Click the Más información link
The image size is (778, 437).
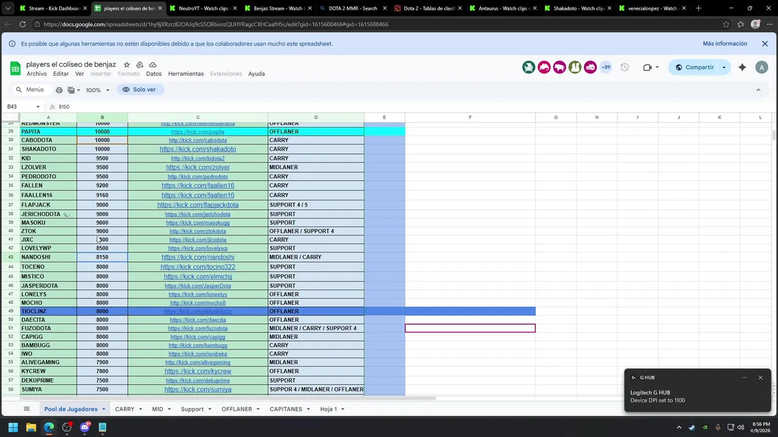[725, 44]
